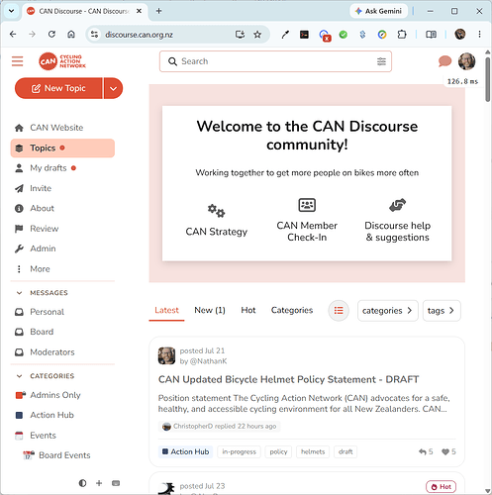Open the hamburger sidebar menu icon

(17, 61)
